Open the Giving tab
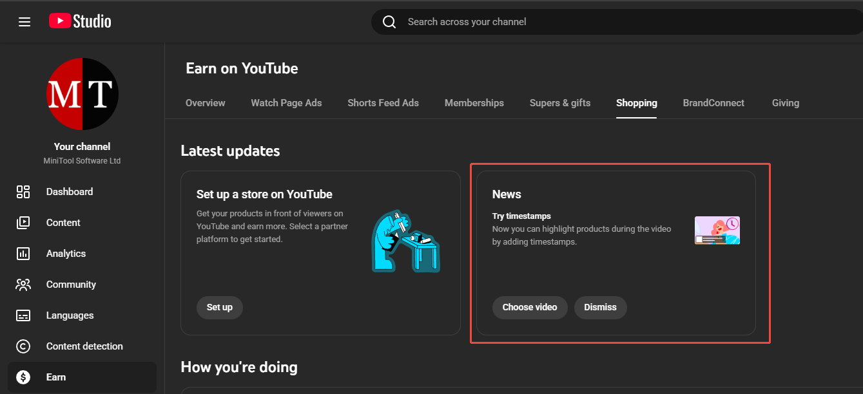This screenshot has height=394, width=863. (x=785, y=102)
